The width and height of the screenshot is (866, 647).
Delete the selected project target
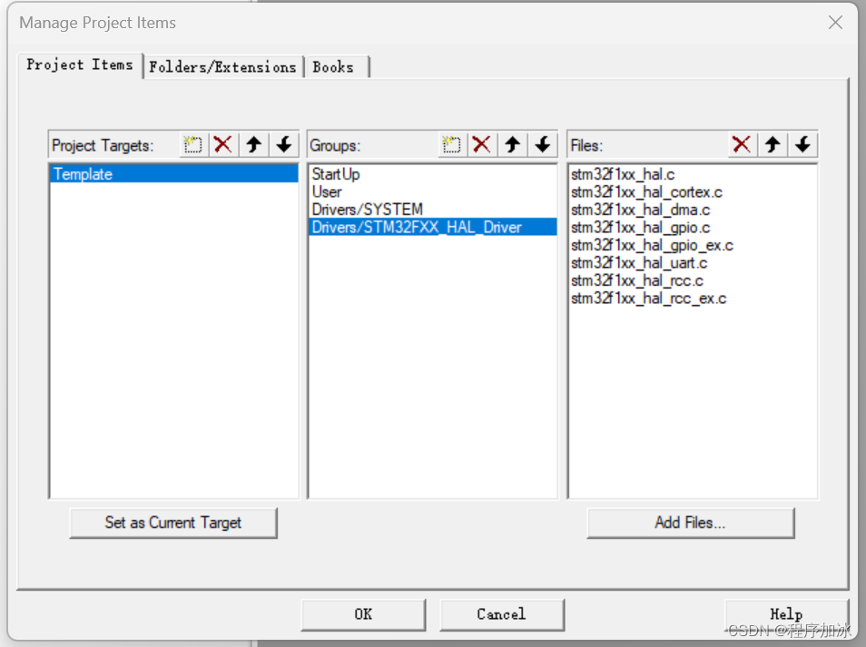tap(223, 144)
